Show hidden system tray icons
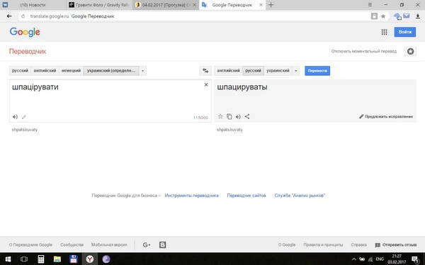Screen dimensions: 425x265 (353, 259)
